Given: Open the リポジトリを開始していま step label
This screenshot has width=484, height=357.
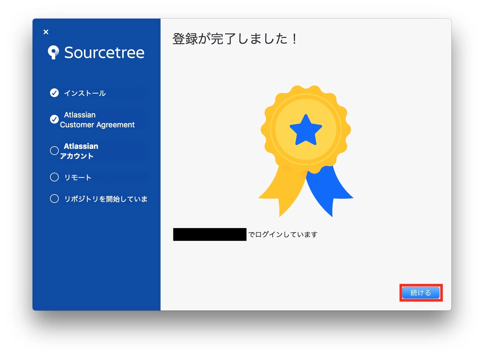Looking at the screenshot, I should click(106, 199).
